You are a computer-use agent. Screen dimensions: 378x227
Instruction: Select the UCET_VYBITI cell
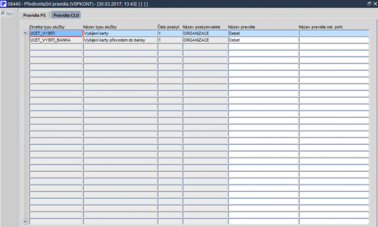tap(56, 33)
